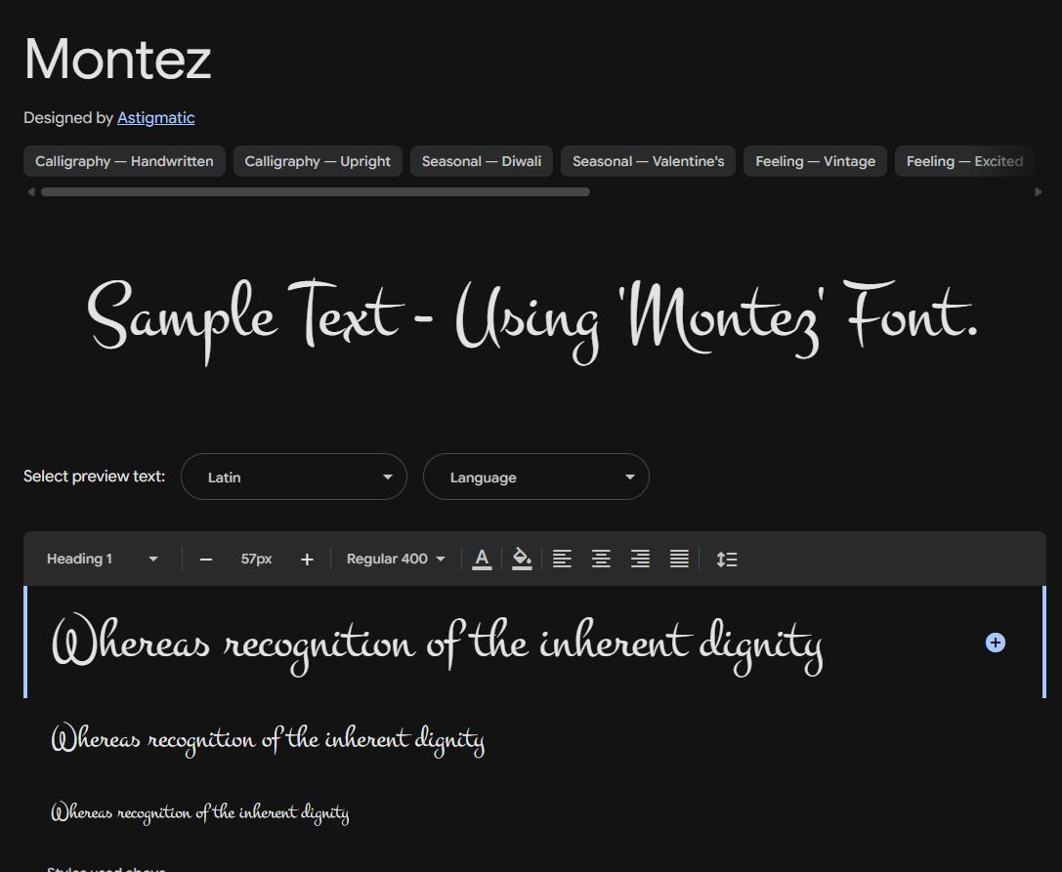The height and width of the screenshot is (872, 1062).
Task: Select the Feeling — Vintage tag
Action: 816,161
